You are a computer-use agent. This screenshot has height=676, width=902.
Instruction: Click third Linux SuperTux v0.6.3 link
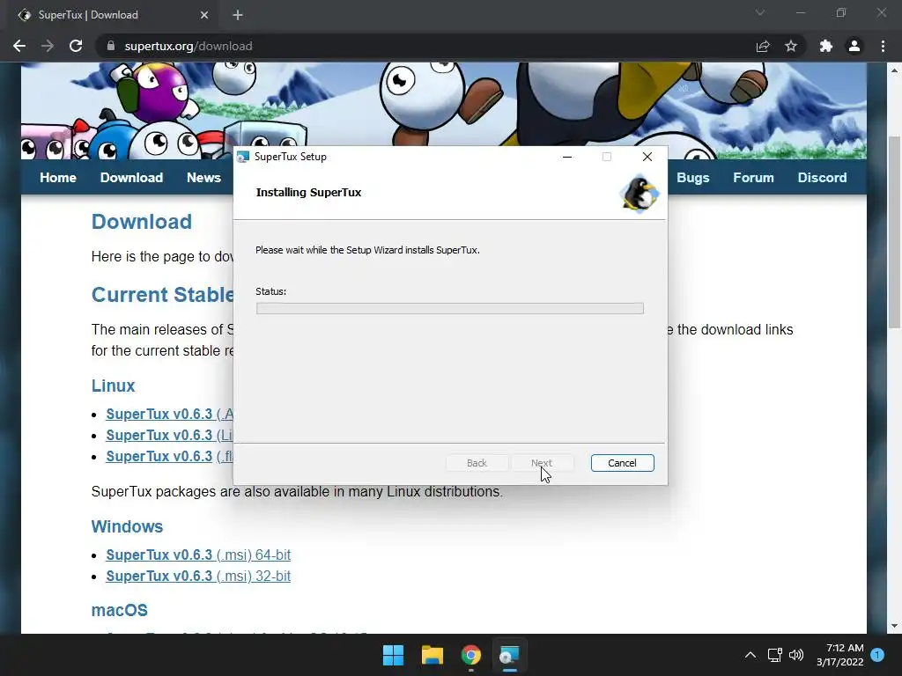[x=170, y=457]
